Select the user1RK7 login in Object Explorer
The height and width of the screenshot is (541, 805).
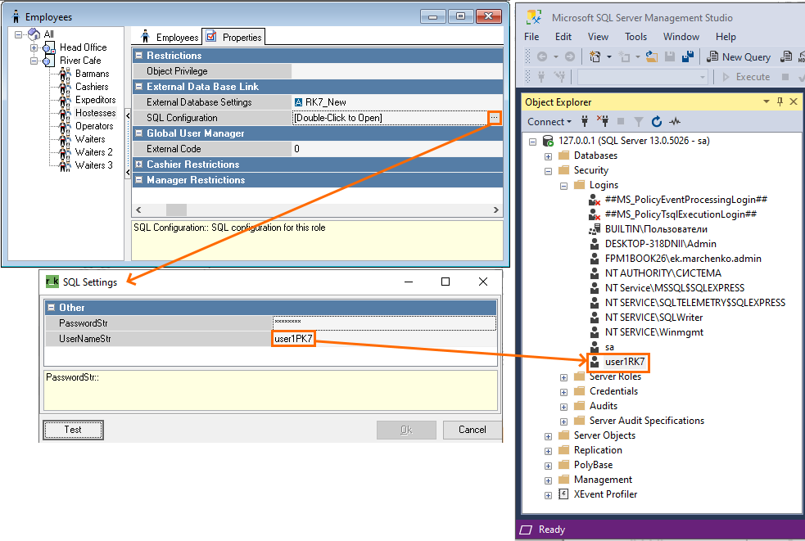624,362
